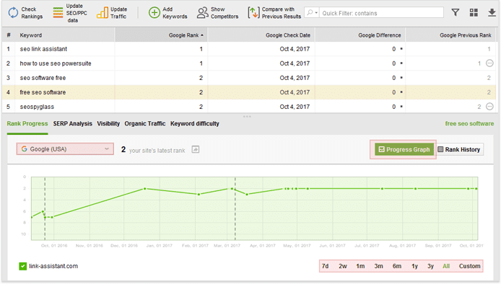The height and width of the screenshot is (284, 501).
Task: Click the # column header
Action: 9,35
